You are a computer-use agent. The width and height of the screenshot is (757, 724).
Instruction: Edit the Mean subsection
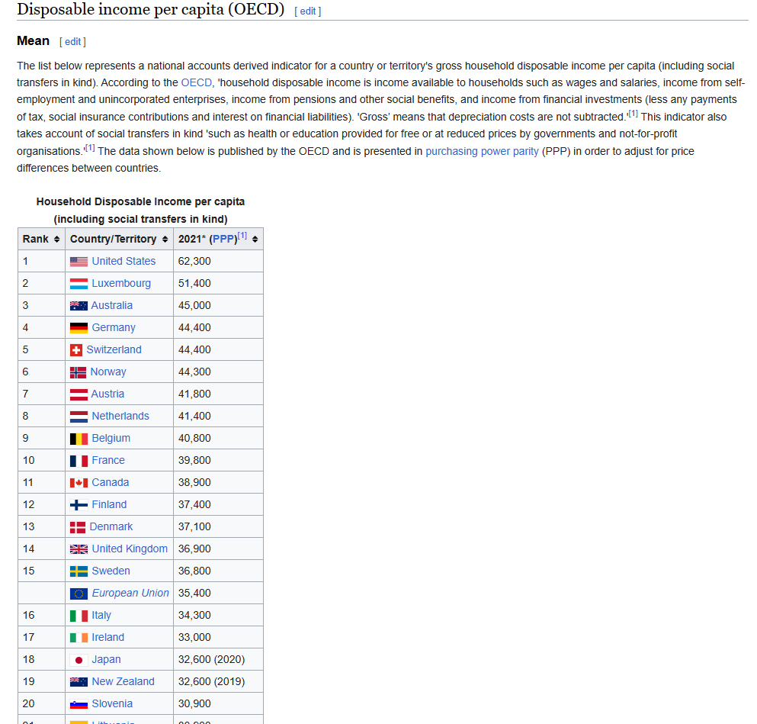(x=73, y=41)
